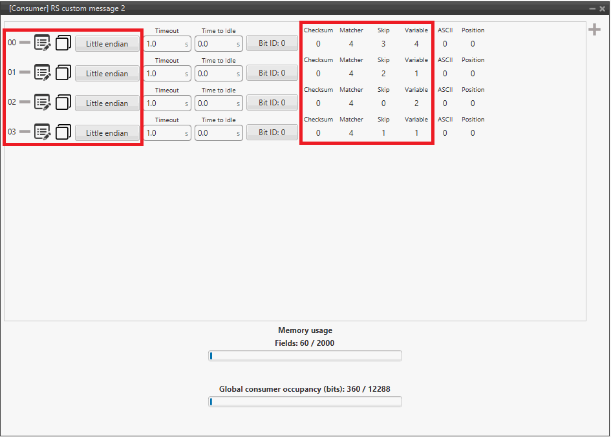The image size is (611, 437).
Task: Edit message 01 fields with pencil-list icon
Action: pos(43,73)
